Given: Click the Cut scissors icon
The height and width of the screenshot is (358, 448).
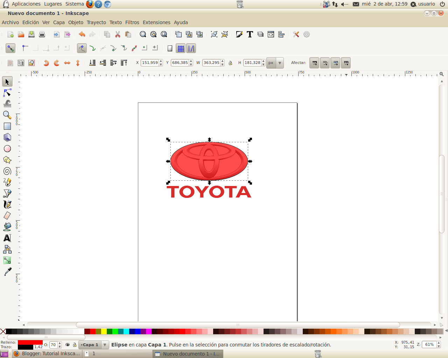Looking at the screenshot, I should [118, 34].
